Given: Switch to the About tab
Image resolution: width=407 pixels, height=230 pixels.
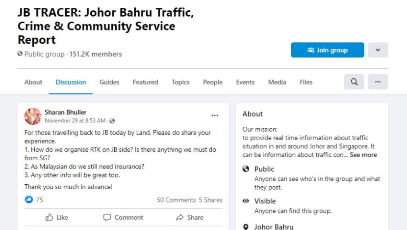Looking at the screenshot, I should 33,82.
